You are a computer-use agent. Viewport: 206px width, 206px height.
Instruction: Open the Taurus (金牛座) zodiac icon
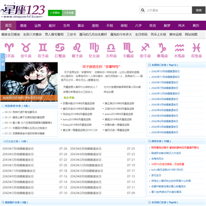point(26,50)
